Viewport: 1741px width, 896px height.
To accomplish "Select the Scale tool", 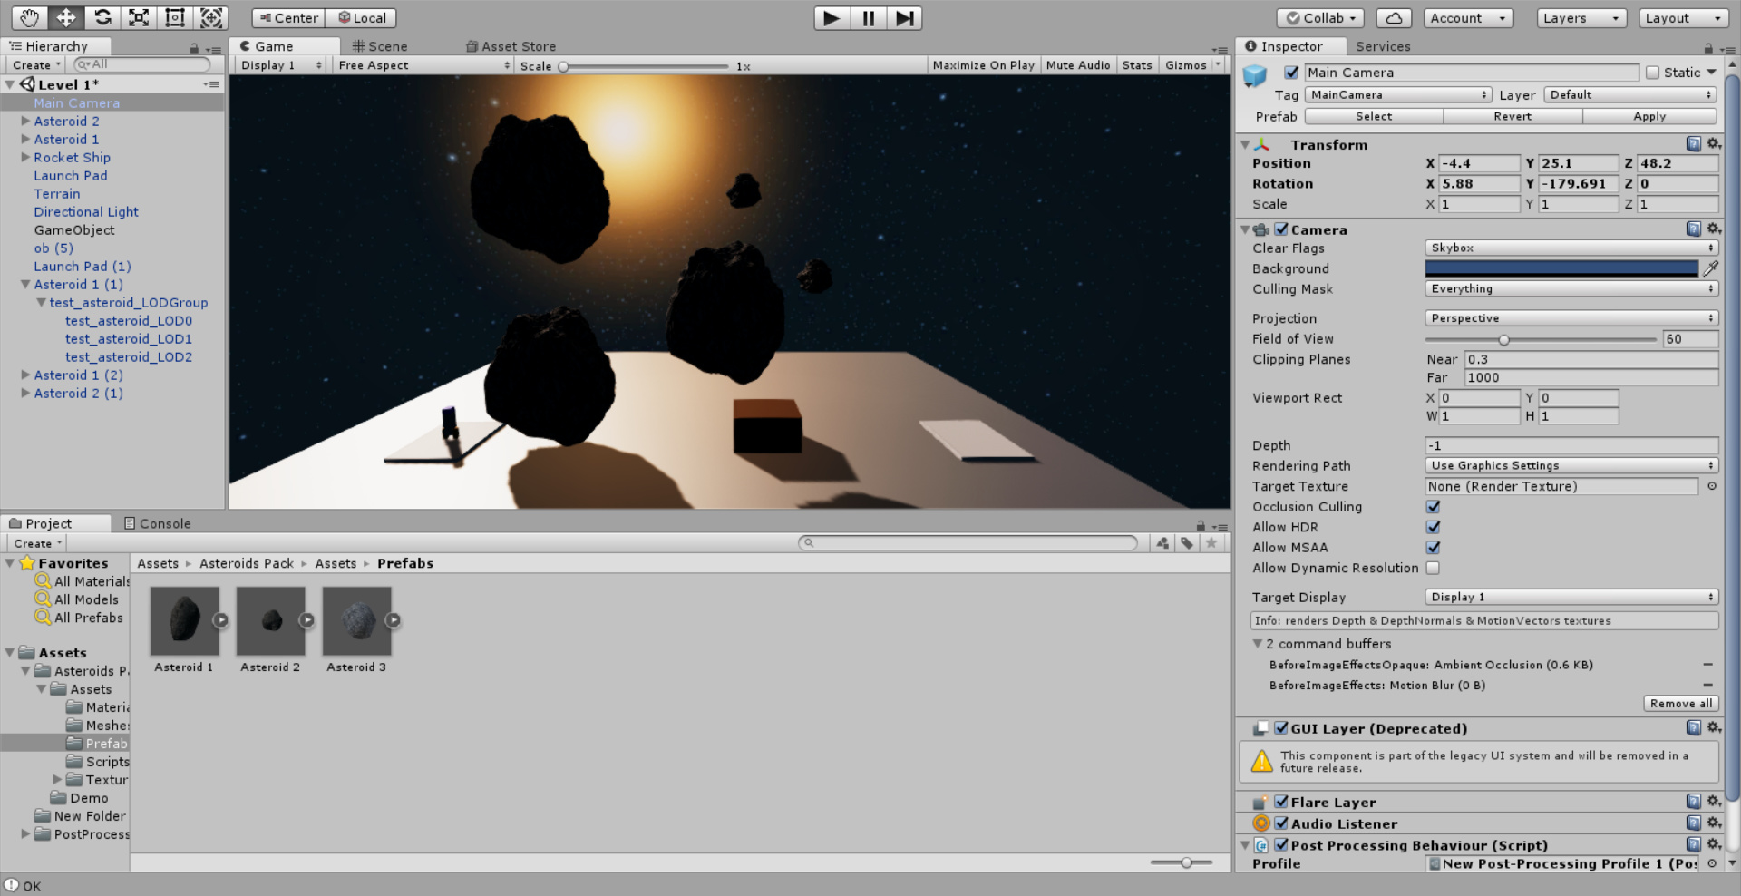I will pos(139,17).
